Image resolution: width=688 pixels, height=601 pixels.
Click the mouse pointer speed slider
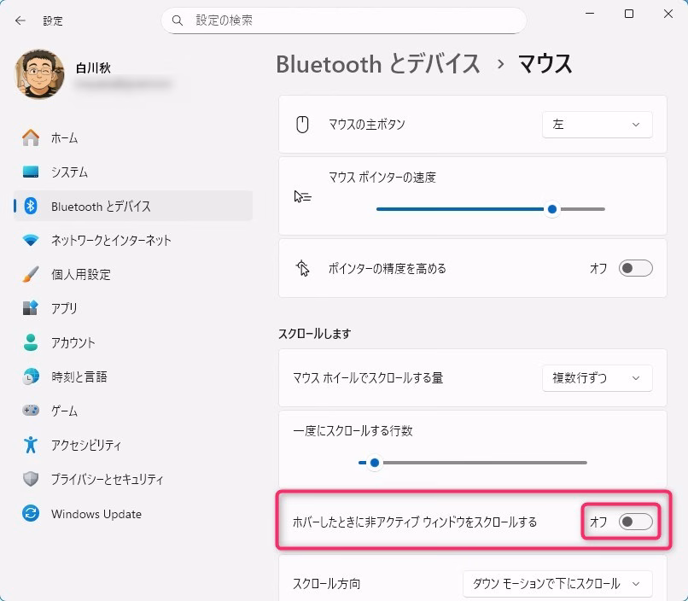point(490,209)
